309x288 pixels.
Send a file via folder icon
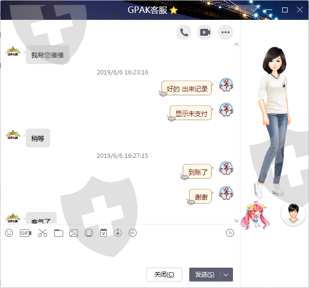59,233
